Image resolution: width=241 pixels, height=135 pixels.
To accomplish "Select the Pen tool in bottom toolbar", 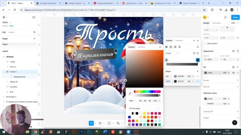I will (x=118, y=123).
